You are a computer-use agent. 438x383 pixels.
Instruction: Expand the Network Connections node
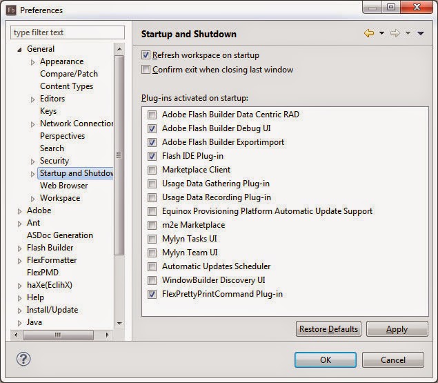32,124
